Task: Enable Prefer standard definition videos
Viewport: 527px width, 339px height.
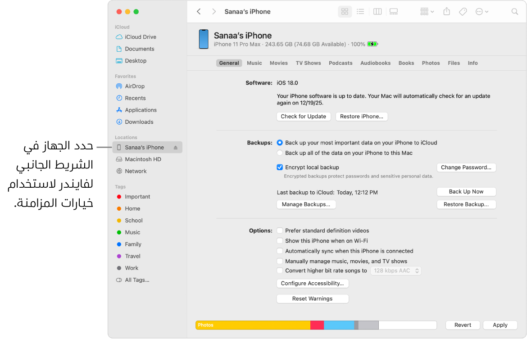Action: (280, 231)
